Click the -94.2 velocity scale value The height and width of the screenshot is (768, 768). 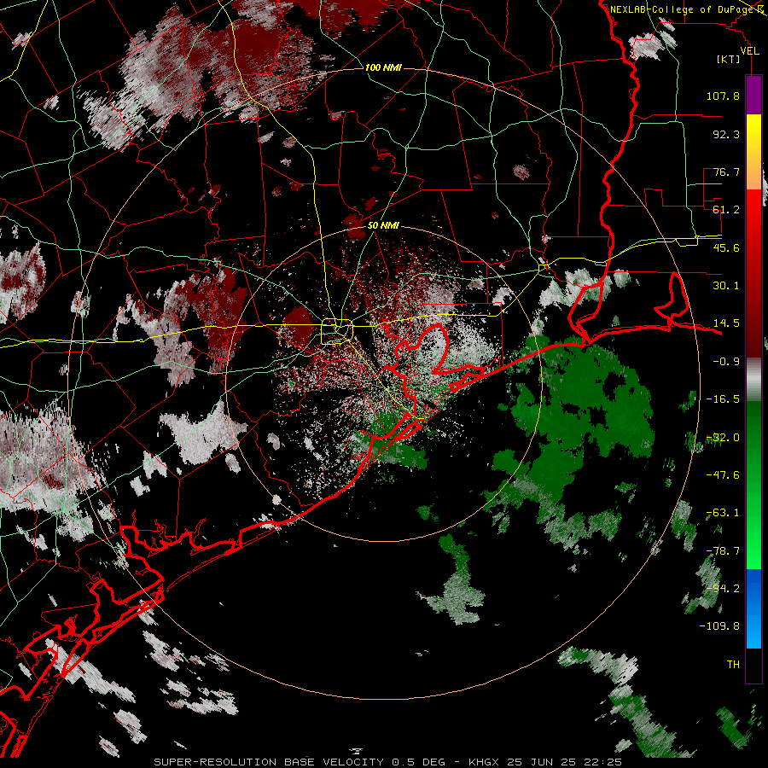(723, 588)
